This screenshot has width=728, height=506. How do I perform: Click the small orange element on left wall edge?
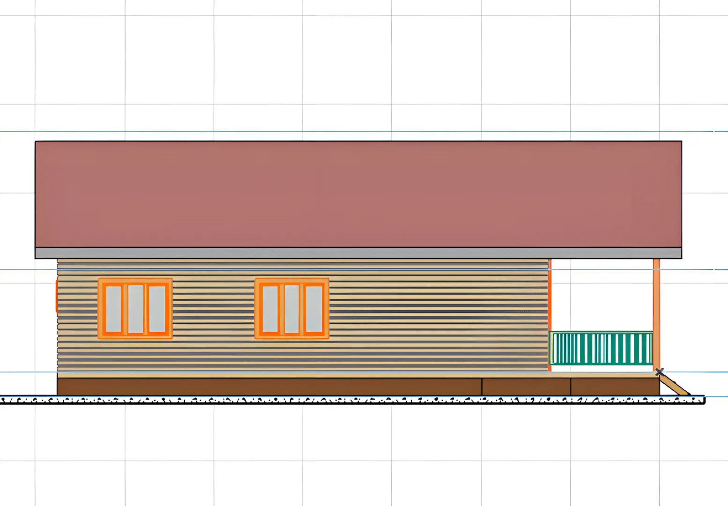[57, 296]
